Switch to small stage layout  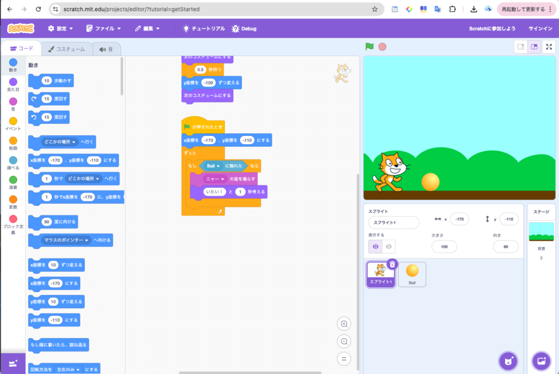[x=521, y=47]
